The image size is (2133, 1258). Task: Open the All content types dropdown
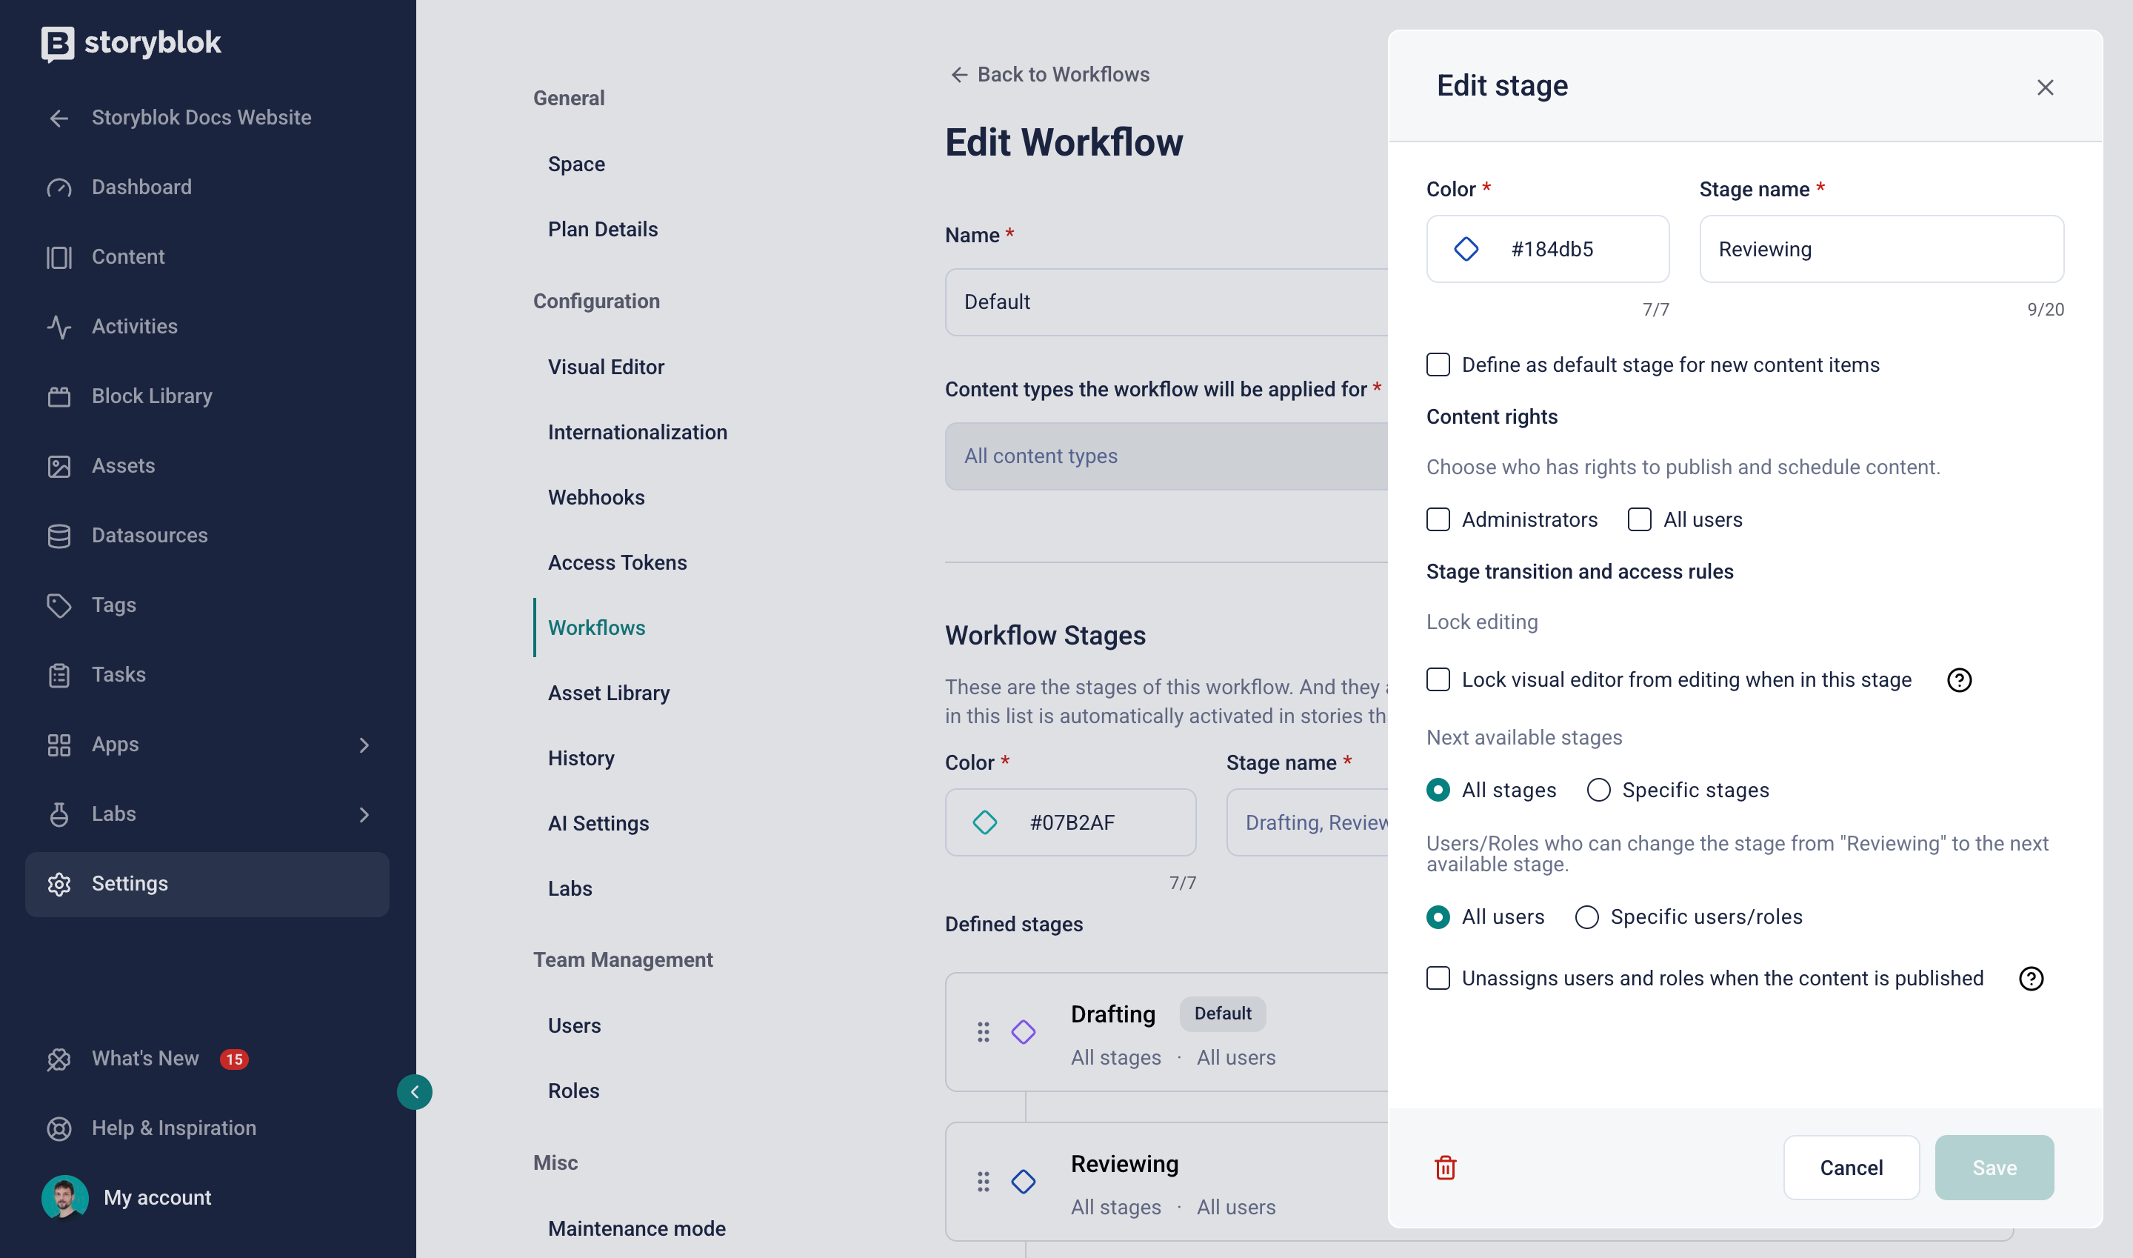pos(1165,456)
